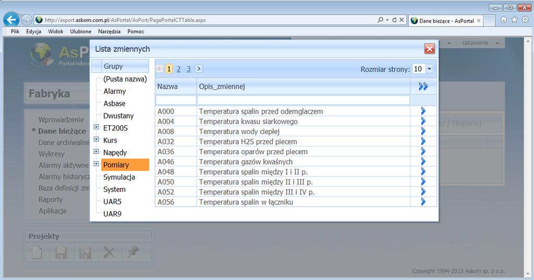Add variable A052 using its arrow icon
Viewport: 534px width, 280px height.
coord(423,192)
